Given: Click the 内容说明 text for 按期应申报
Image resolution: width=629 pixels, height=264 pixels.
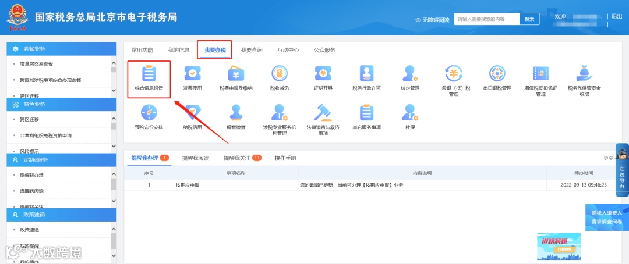Looking at the screenshot, I should coord(351,185).
